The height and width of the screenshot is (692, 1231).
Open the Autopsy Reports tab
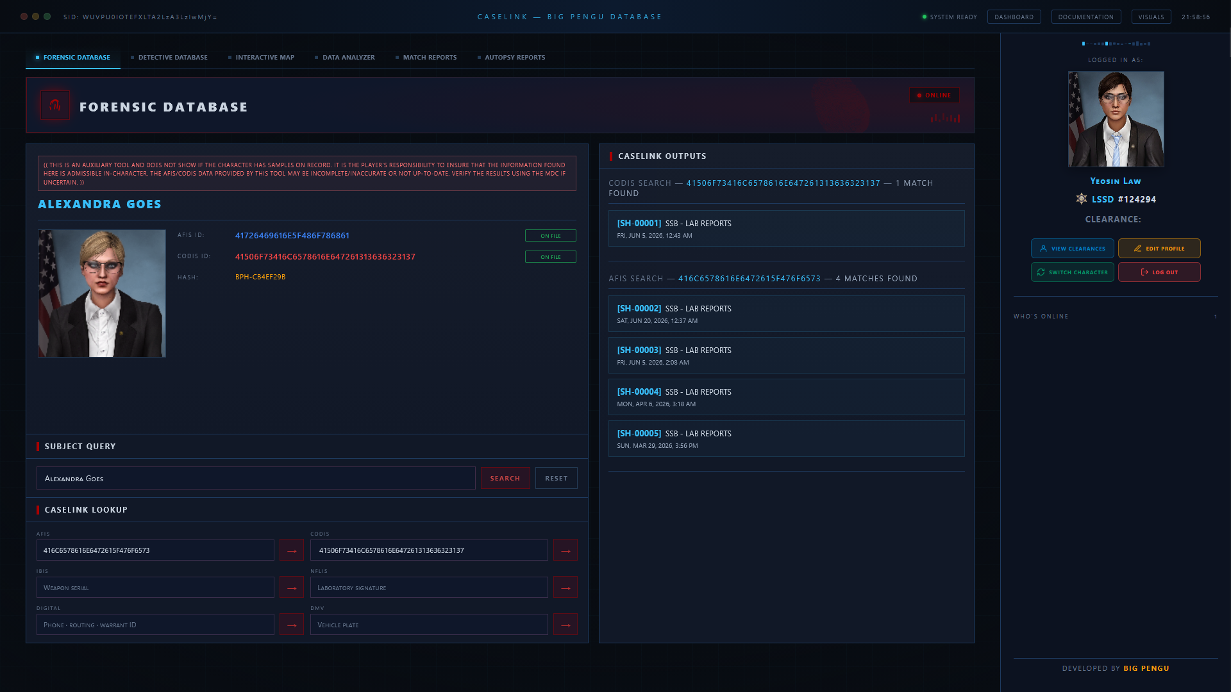coord(512,58)
